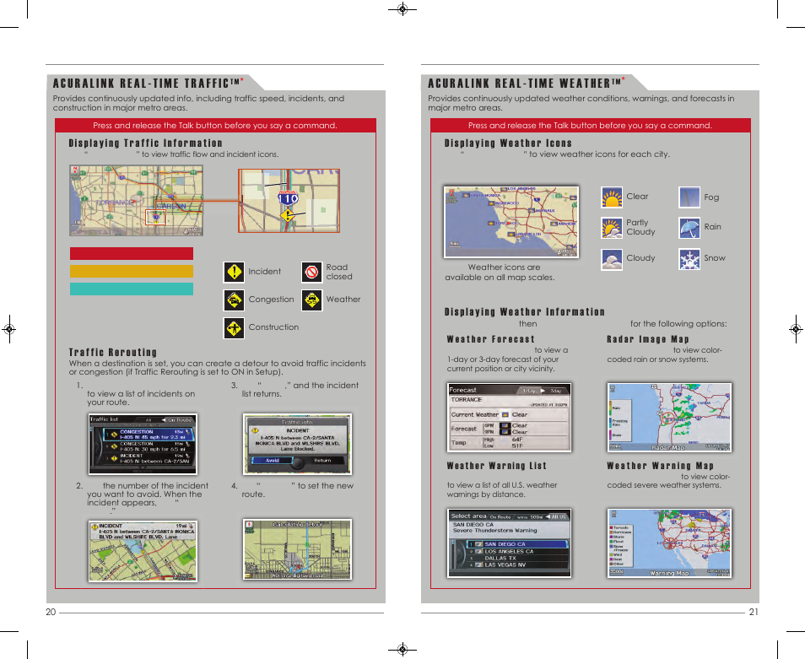Image resolution: width=805 pixels, height=659 pixels.
Task: Click the Traffic Rerouting heading
Action: (113, 353)
